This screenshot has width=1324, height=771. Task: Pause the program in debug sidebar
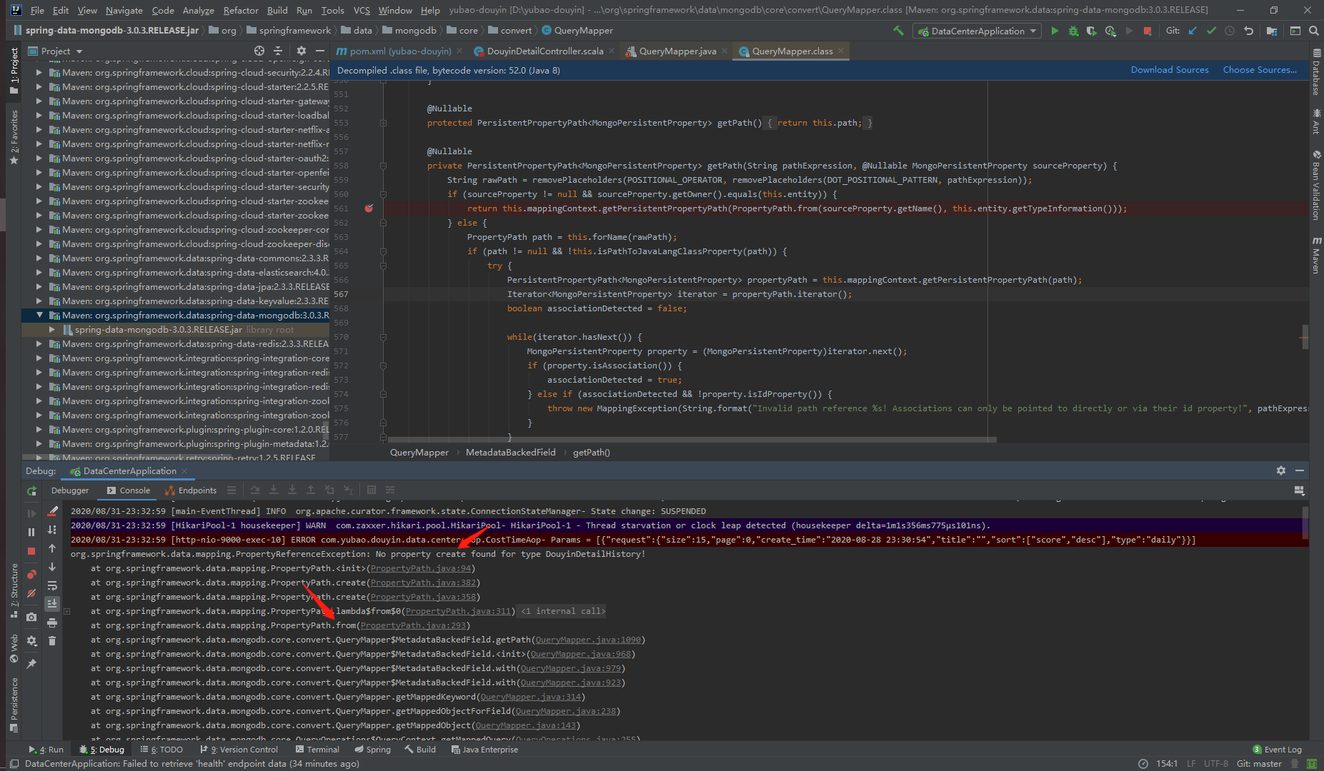point(31,532)
